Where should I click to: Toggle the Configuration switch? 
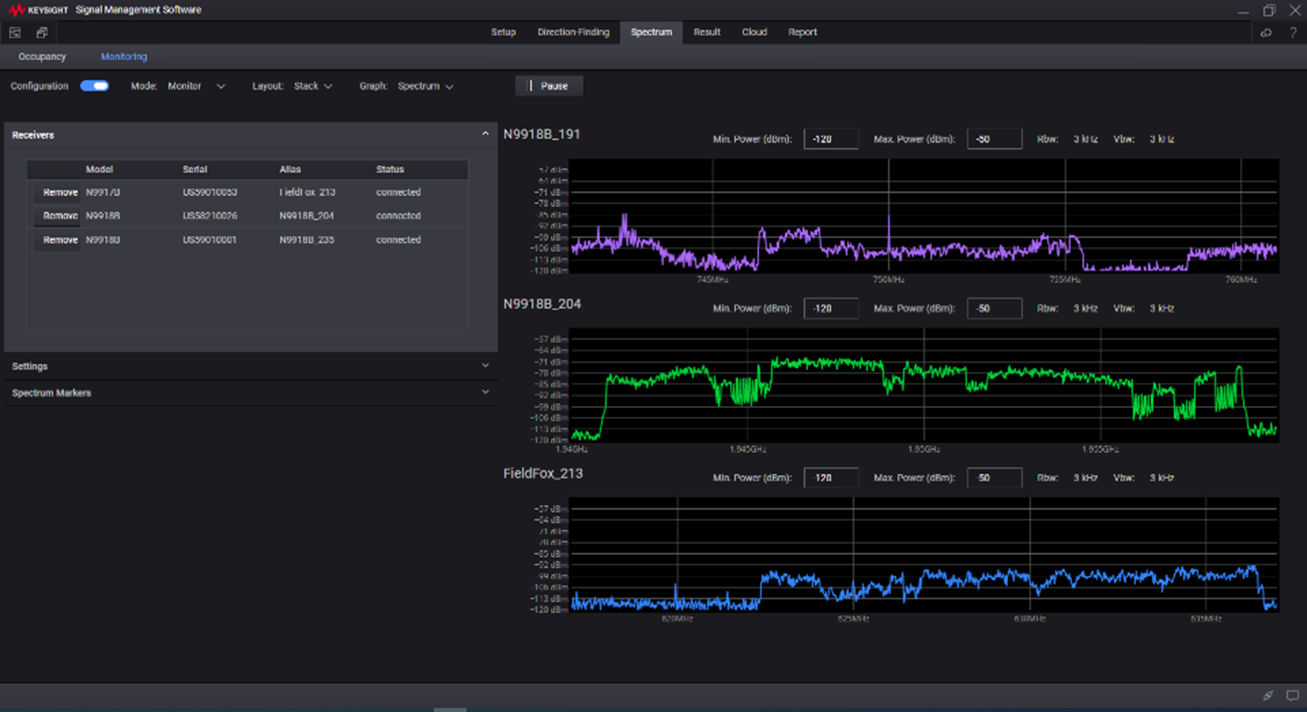point(94,86)
